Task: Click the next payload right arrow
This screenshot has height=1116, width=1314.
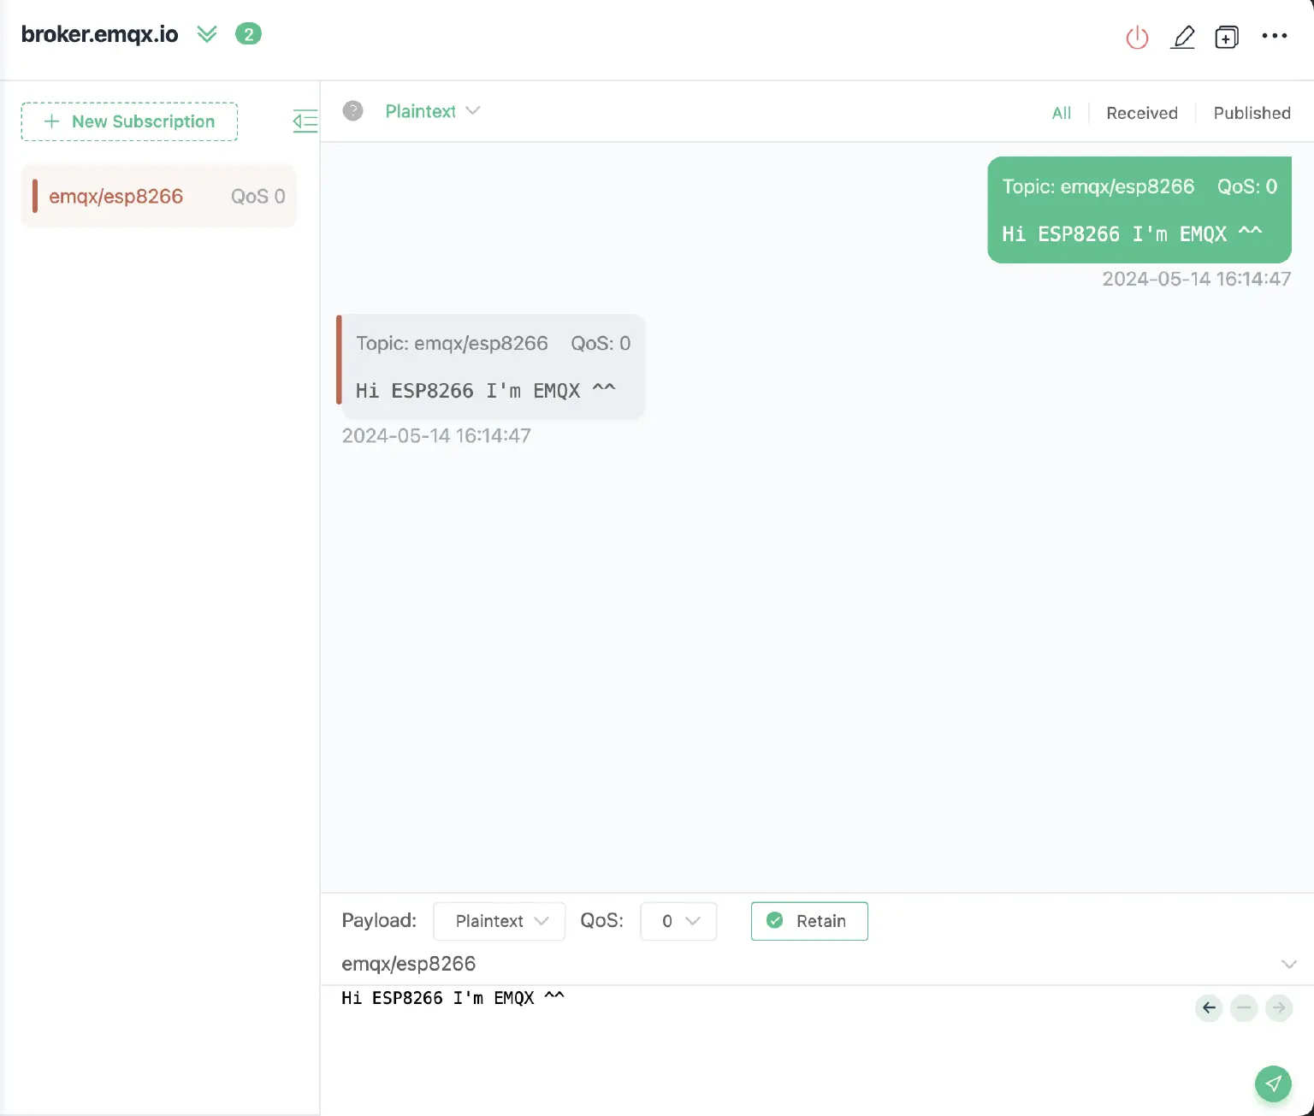Action: pyautogui.click(x=1279, y=1008)
